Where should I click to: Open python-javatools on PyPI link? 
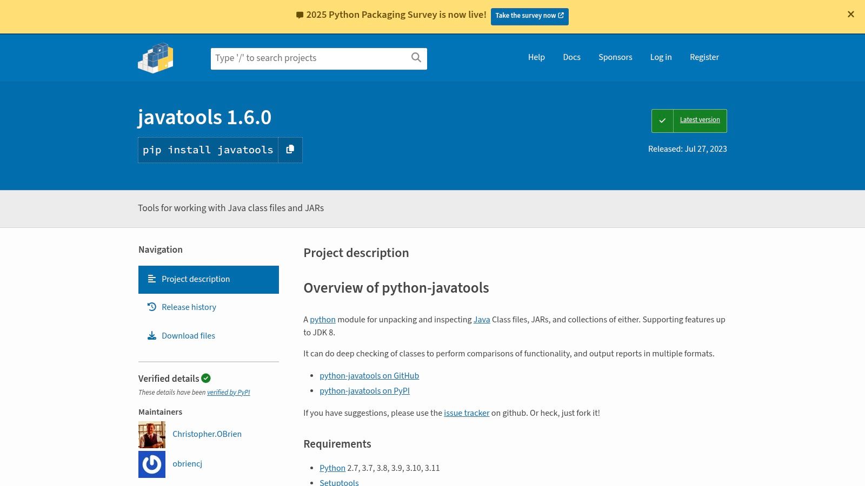(x=364, y=391)
